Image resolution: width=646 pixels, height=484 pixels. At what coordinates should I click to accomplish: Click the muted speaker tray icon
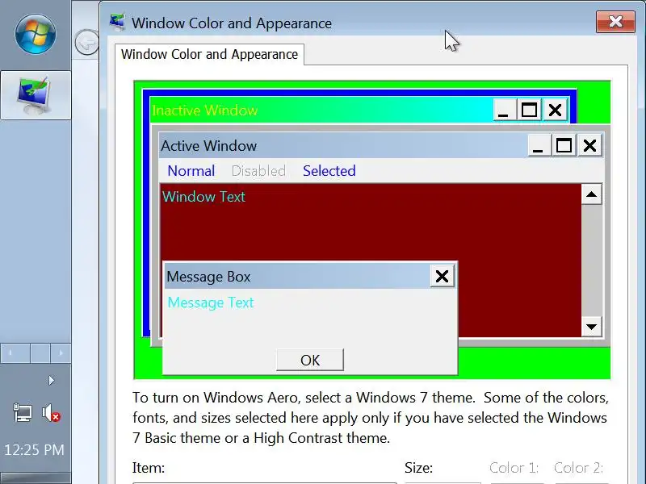coord(51,413)
